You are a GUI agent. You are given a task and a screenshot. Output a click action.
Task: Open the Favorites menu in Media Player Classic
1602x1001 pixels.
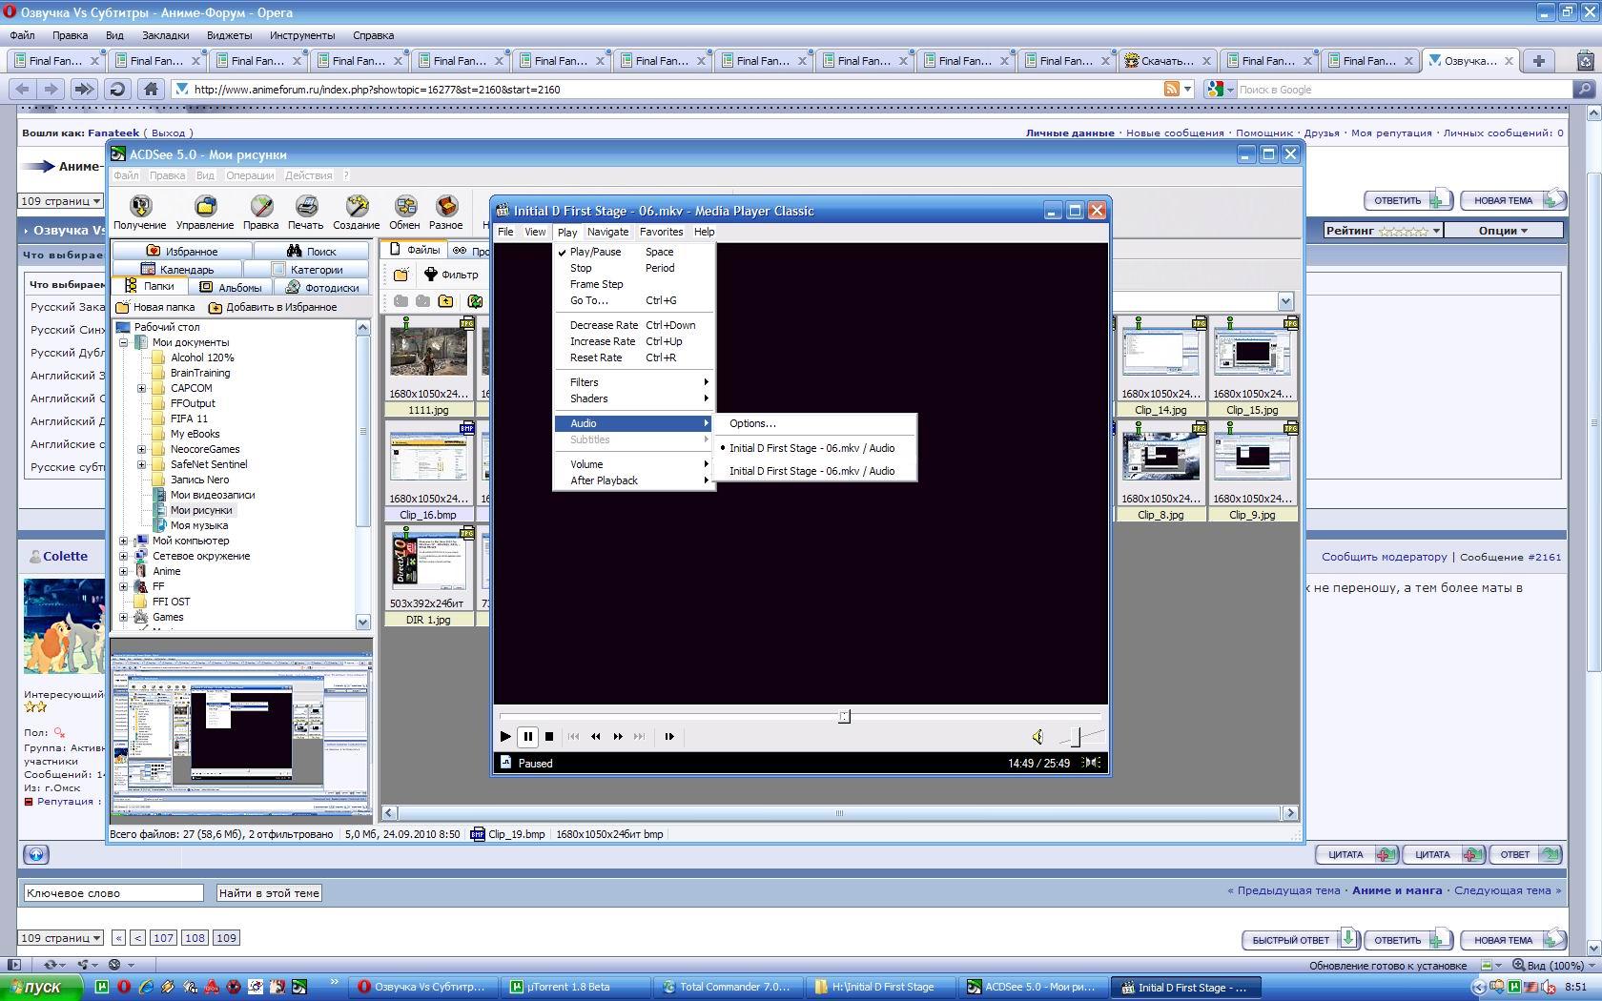point(661,232)
